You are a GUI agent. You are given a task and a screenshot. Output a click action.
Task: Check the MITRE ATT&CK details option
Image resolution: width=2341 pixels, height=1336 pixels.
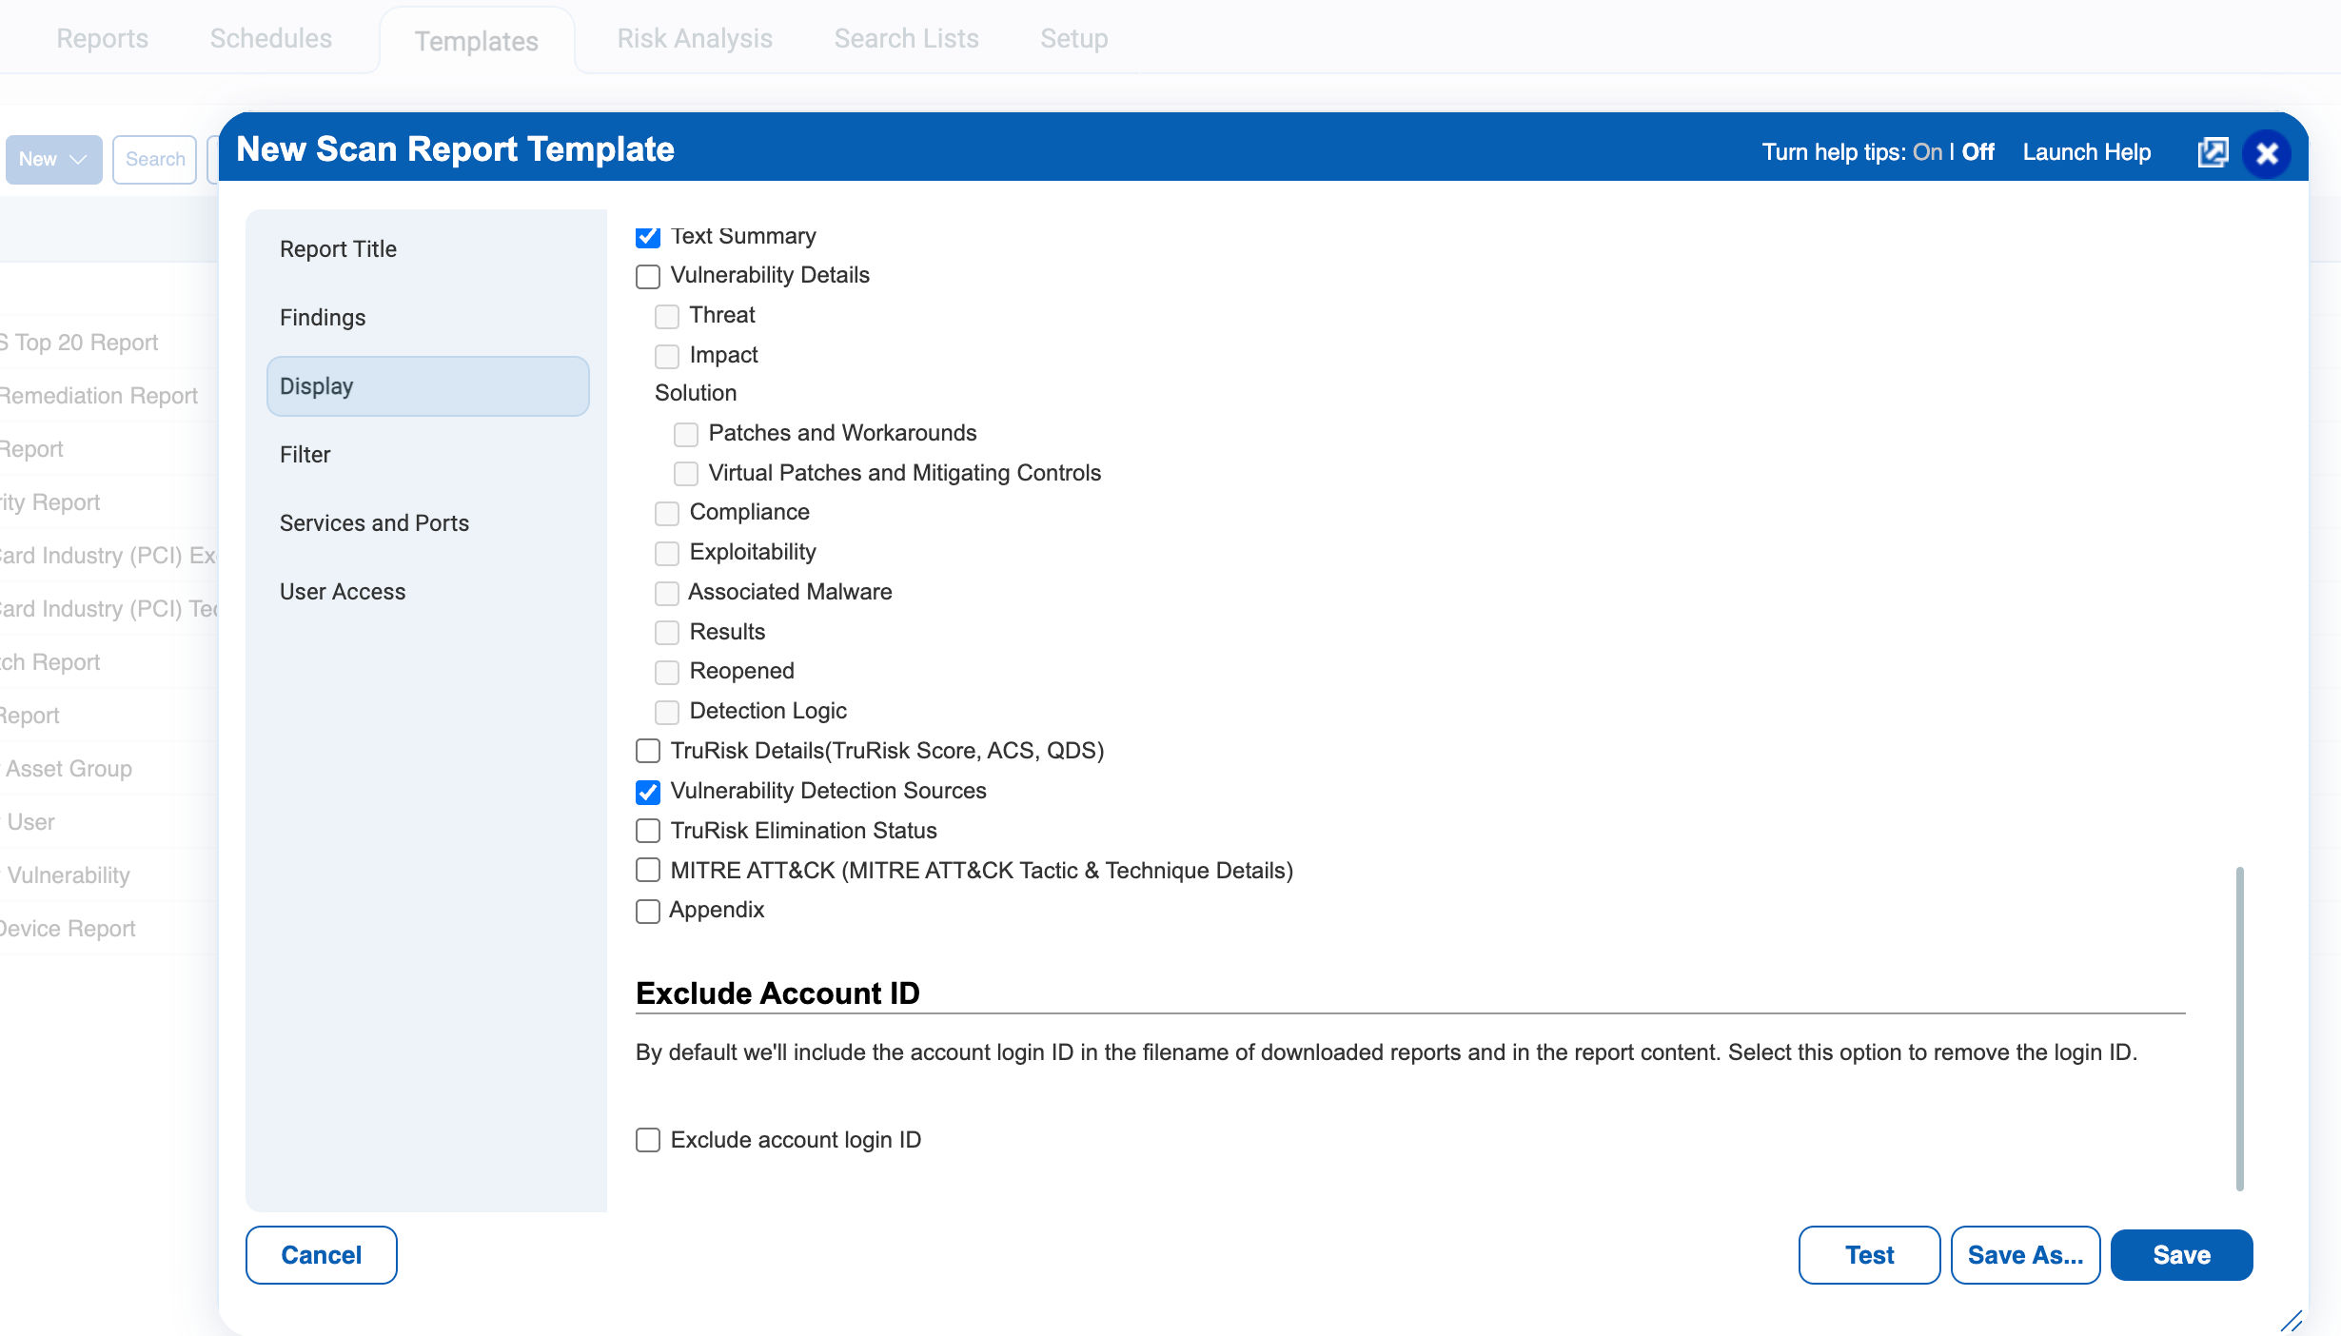[x=648, y=870]
